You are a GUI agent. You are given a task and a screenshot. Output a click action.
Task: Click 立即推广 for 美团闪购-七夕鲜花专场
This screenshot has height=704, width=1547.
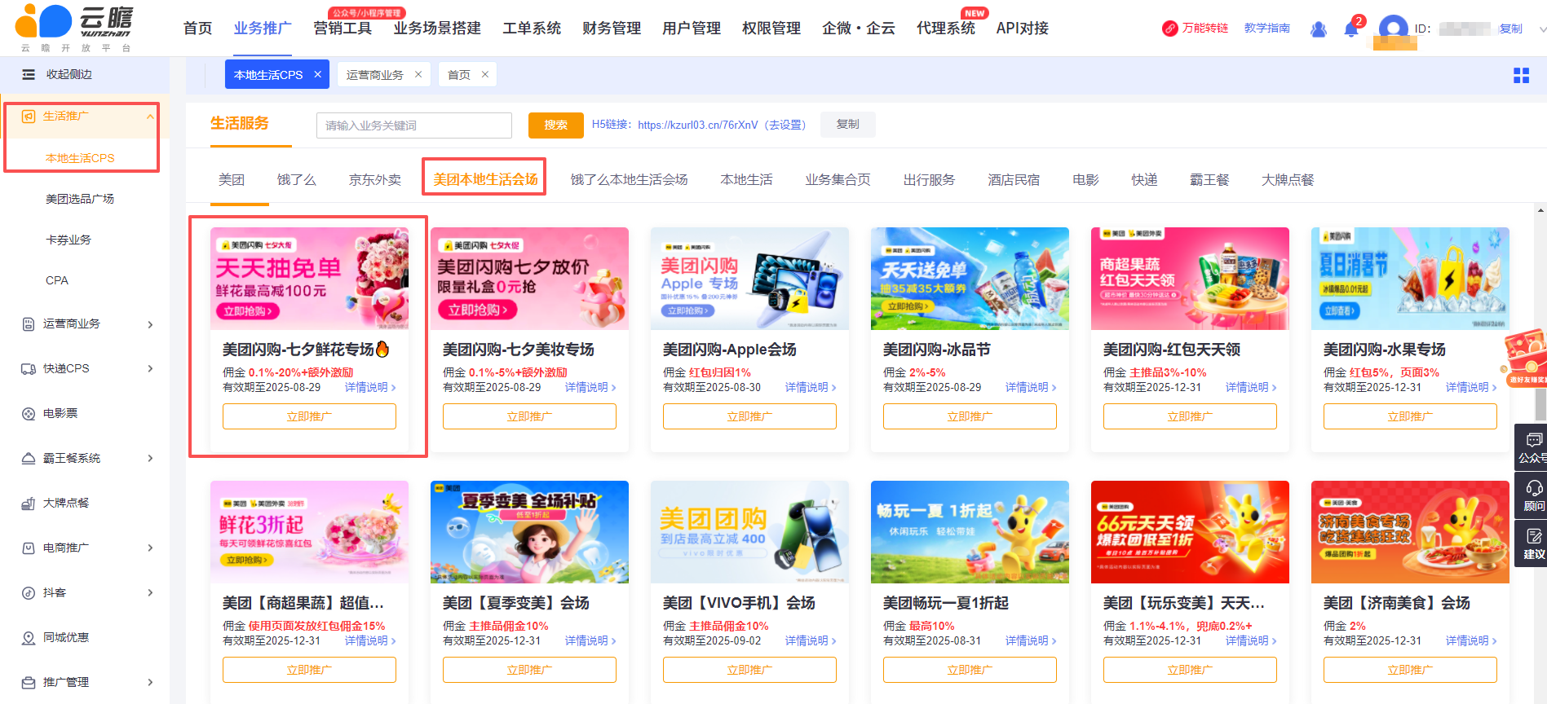point(309,416)
